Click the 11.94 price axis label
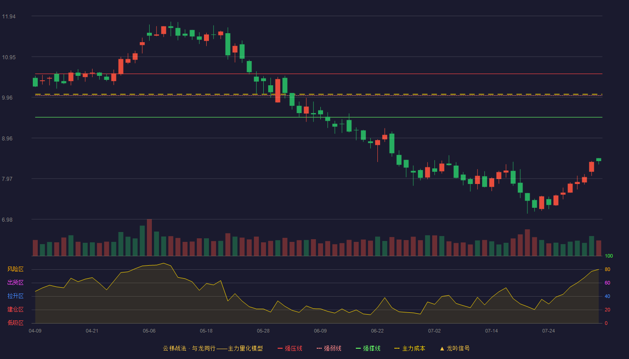The width and height of the screenshot is (629, 359). coord(9,17)
